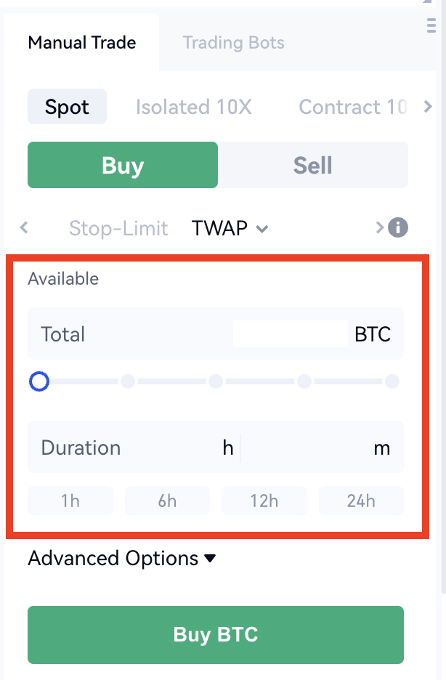Screen dimensions: 446x680
Task: Switch to Trading Bots tab
Action: (233, 42)
